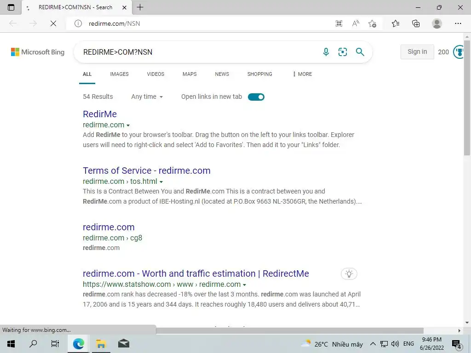Open the RedirMe result link
The image size is (471, 353).
[x=100, y=114]
